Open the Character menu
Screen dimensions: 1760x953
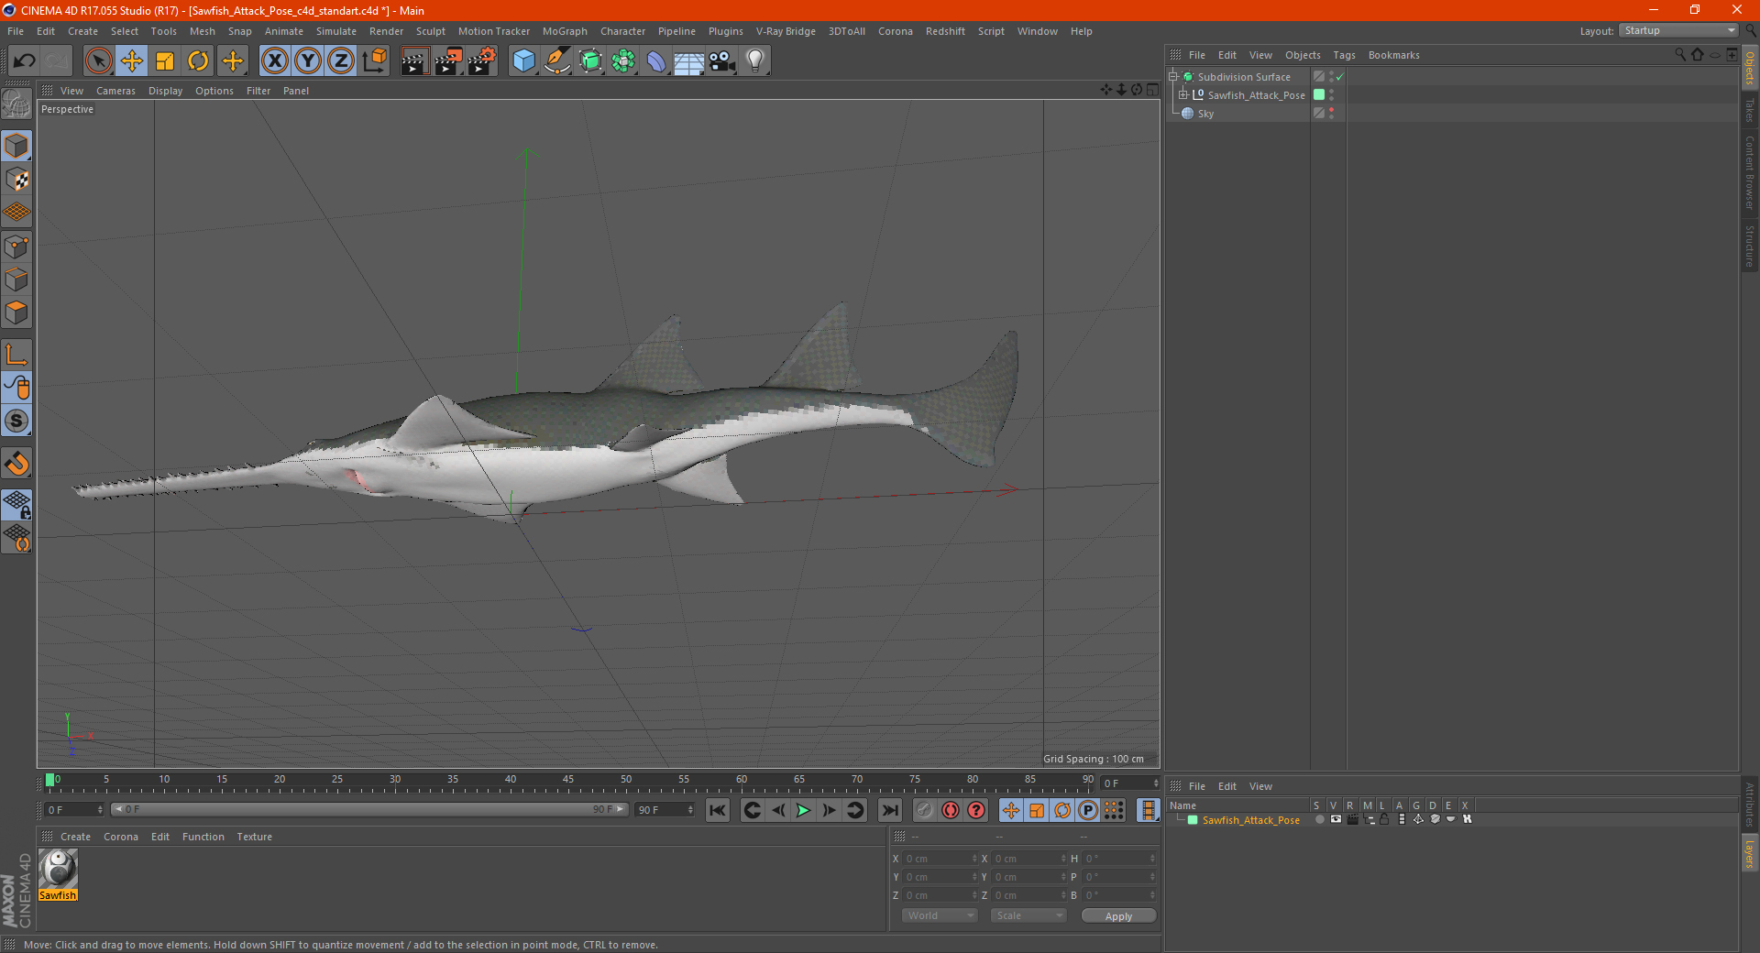pyautogui.click(x=622, y=31)
